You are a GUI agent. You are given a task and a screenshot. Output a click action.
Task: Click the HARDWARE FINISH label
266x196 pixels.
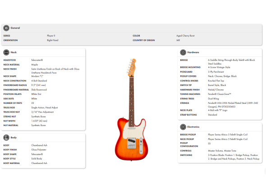point(190,89)
